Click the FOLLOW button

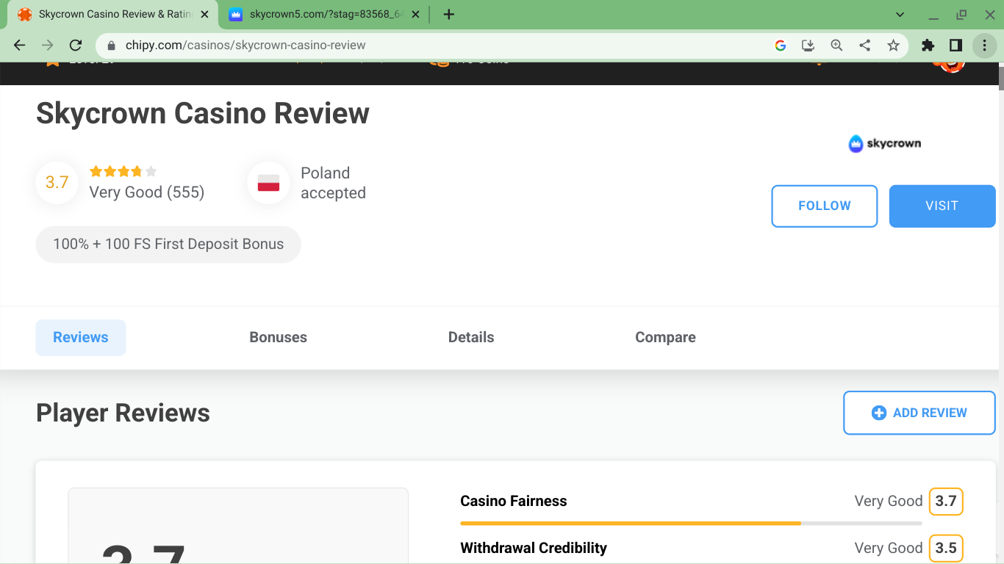[824, 206]
